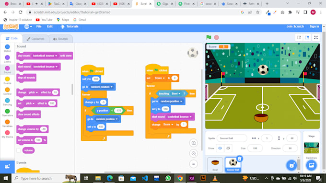Click the green flag to start project
This screenshot has height=183, width=326.
click(209, 37)
